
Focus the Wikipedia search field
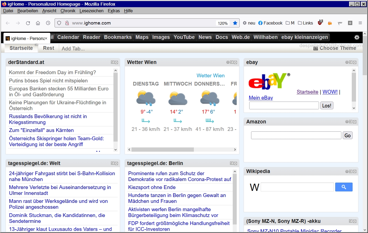(x=297, y=187)
